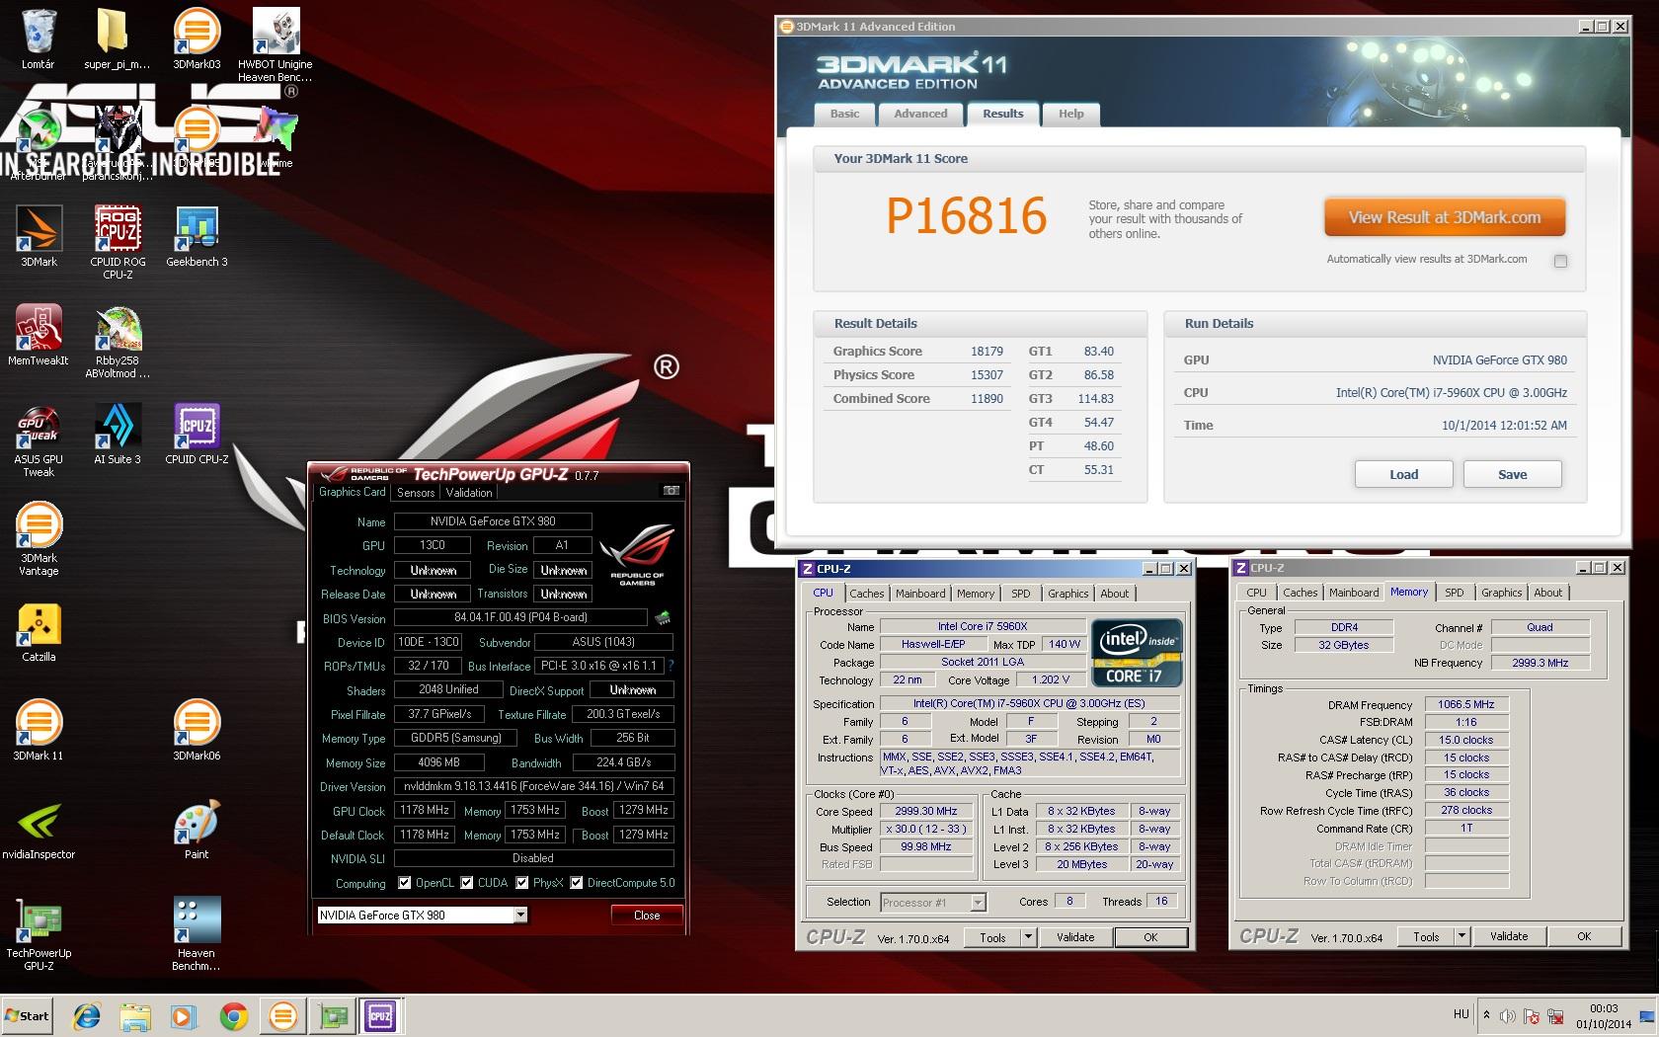
Task: Launch CPUID ROG CPU-Z shortcut
Action: 118,243
